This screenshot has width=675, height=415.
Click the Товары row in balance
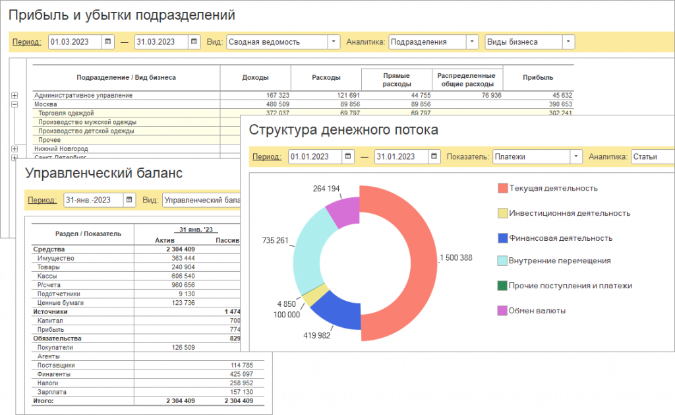point(136,267)
